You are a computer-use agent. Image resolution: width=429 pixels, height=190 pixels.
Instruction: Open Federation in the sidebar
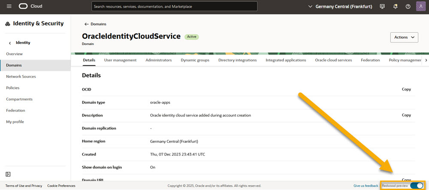[35, 110]
